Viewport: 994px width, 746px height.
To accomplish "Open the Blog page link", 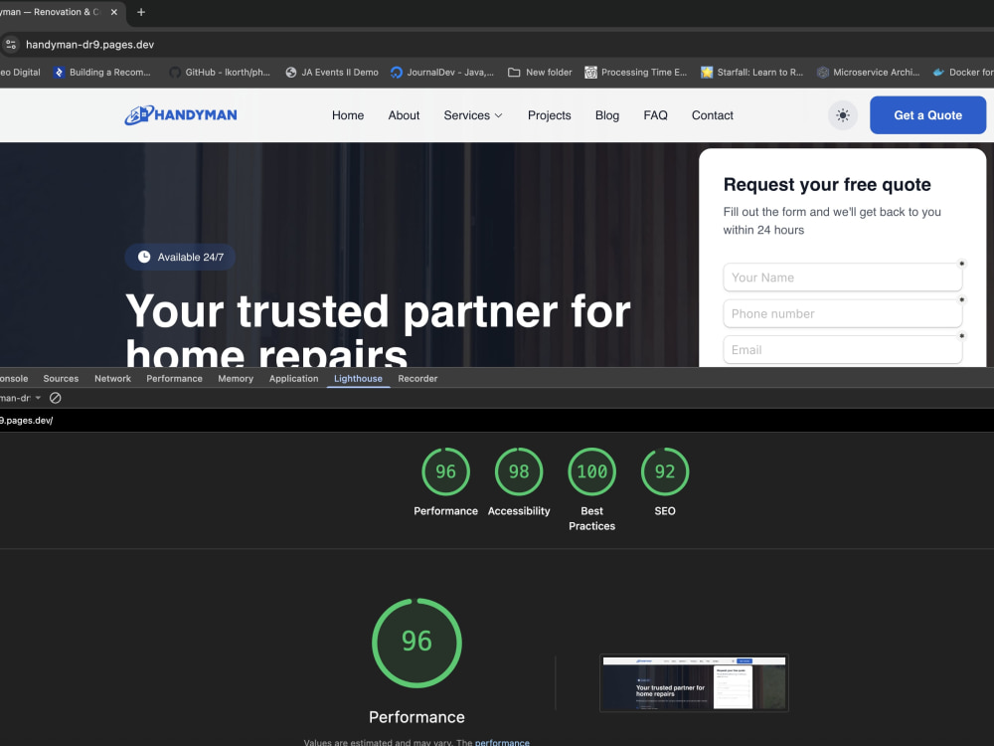I will pos(606,115).
